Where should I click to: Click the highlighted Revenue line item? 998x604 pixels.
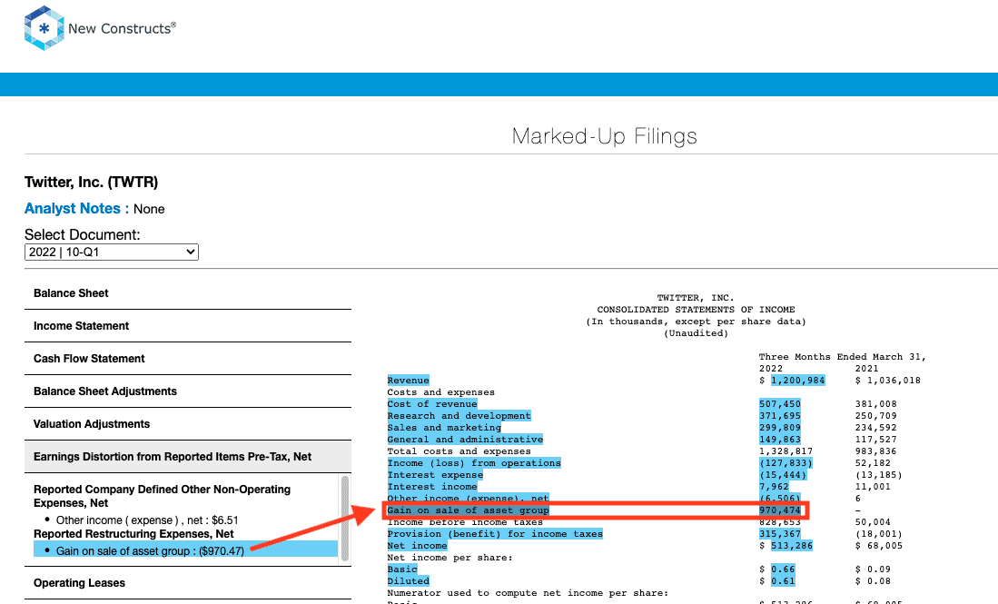[408, 381]
